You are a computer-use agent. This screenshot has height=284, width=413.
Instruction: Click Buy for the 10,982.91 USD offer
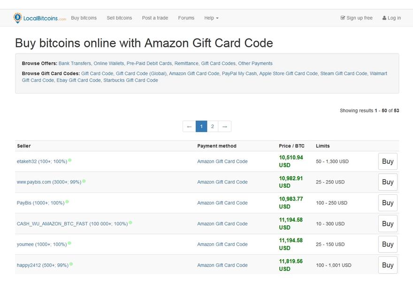pos(388,182)
